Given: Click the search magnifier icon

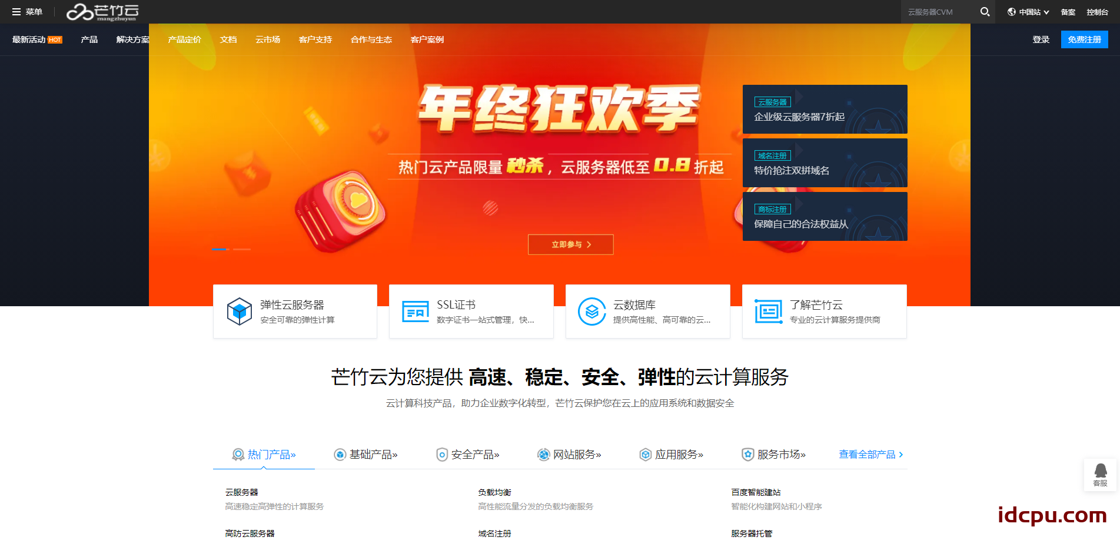Looking at the screenshot, I should point(985,12).
